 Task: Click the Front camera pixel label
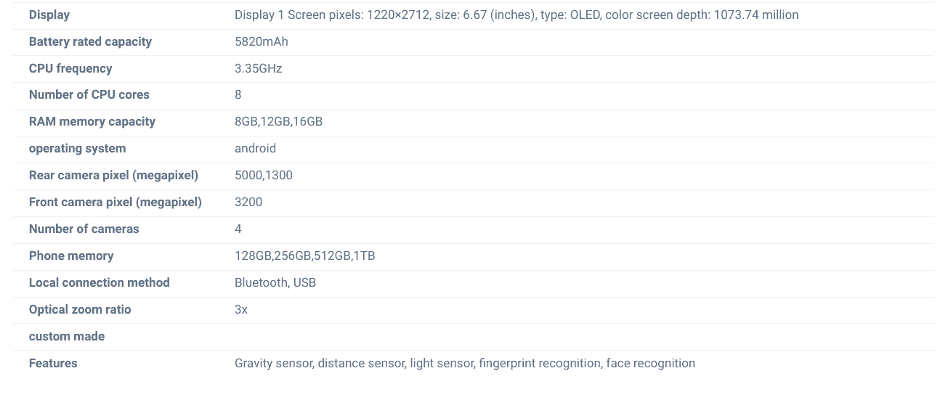click(116, 202)
